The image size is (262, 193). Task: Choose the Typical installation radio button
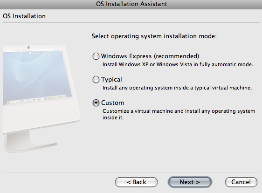click(96, 80)
